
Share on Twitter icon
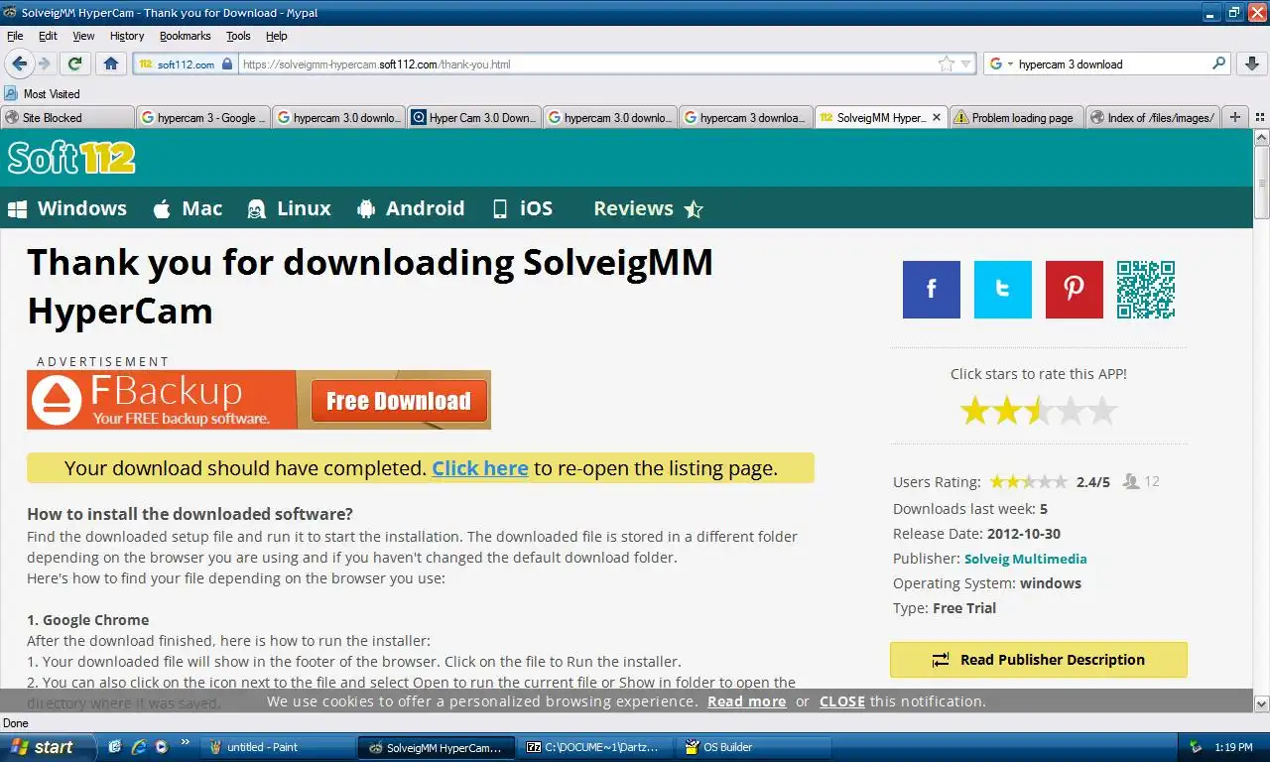(1003, 290)
